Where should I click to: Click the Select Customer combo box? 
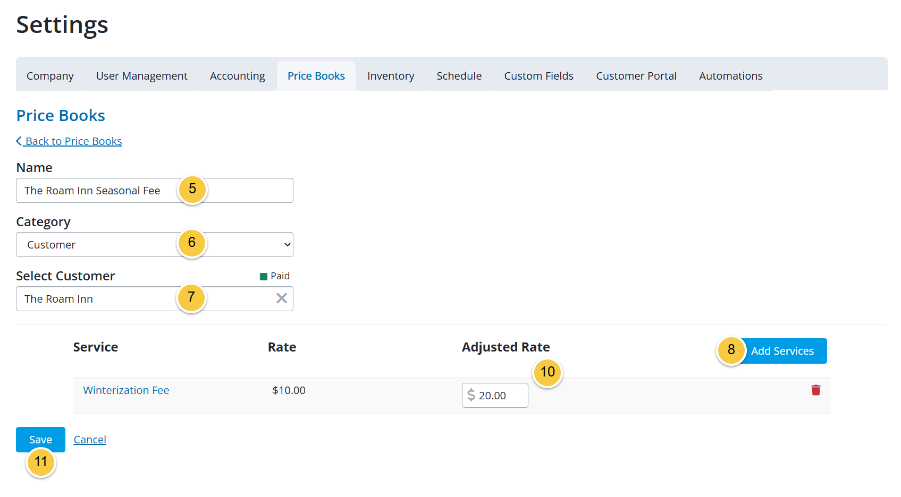[155, 299]
